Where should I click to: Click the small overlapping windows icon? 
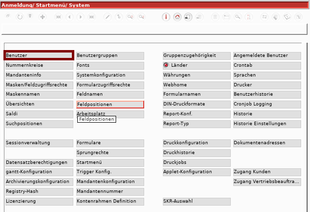click(8, 16)
